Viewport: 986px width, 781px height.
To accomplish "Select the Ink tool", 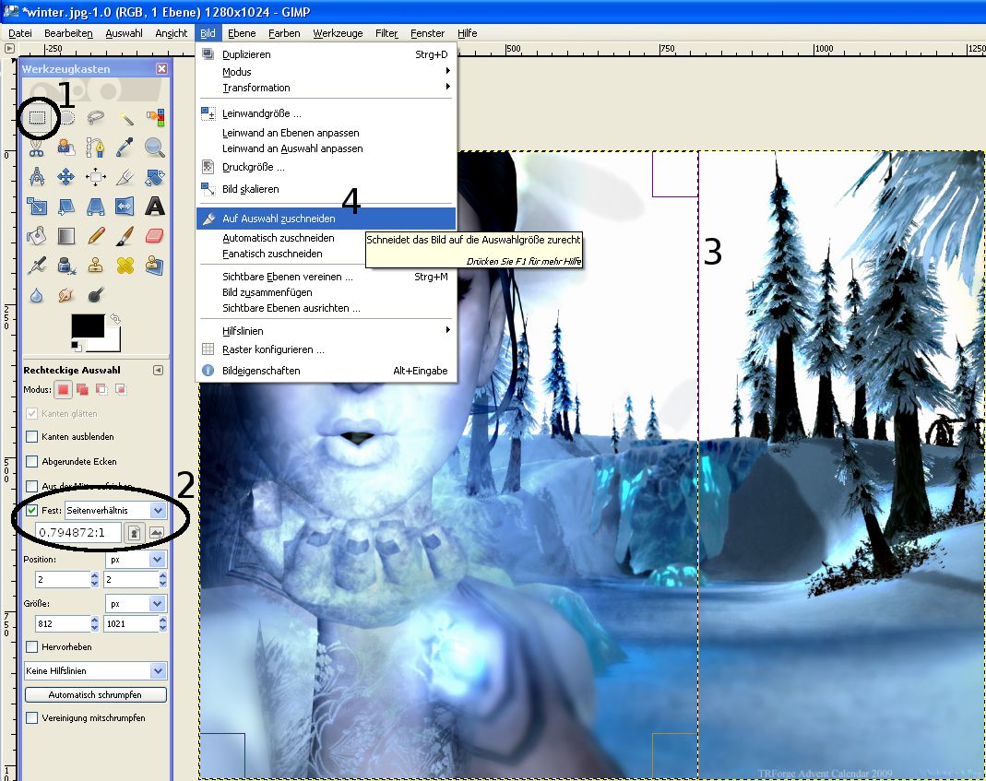I will click(66, 266).
